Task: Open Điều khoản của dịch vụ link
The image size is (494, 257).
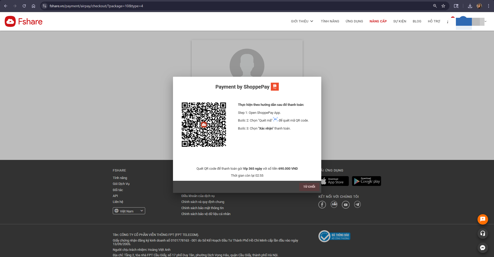Action: [198, 196]
